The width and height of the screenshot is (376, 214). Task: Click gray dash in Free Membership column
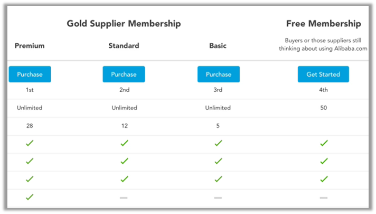(324, 197)
